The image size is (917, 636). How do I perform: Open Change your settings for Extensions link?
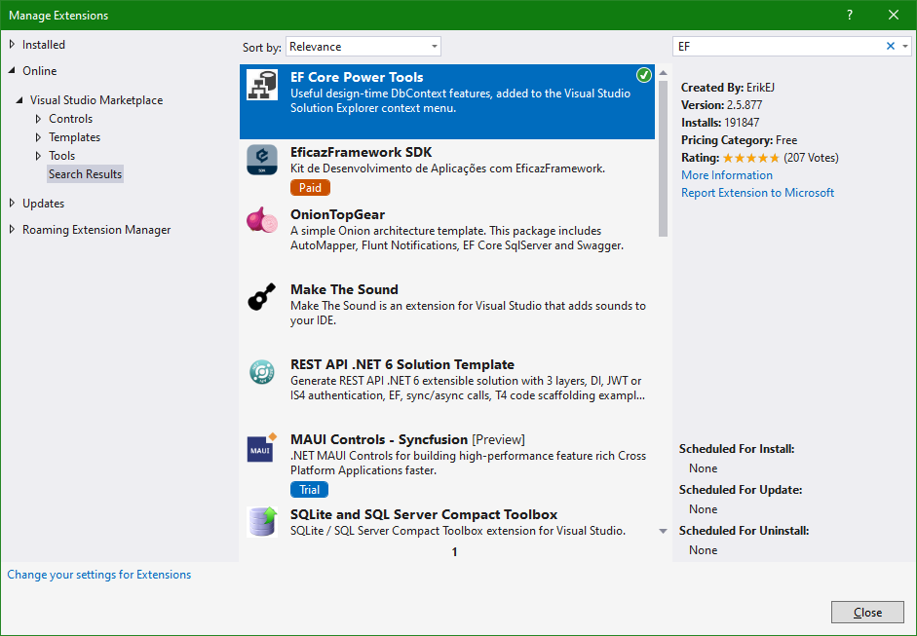tap(98, 575)
